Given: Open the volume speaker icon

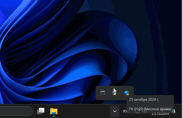Looking at the screenshot, I should point(145,111).
